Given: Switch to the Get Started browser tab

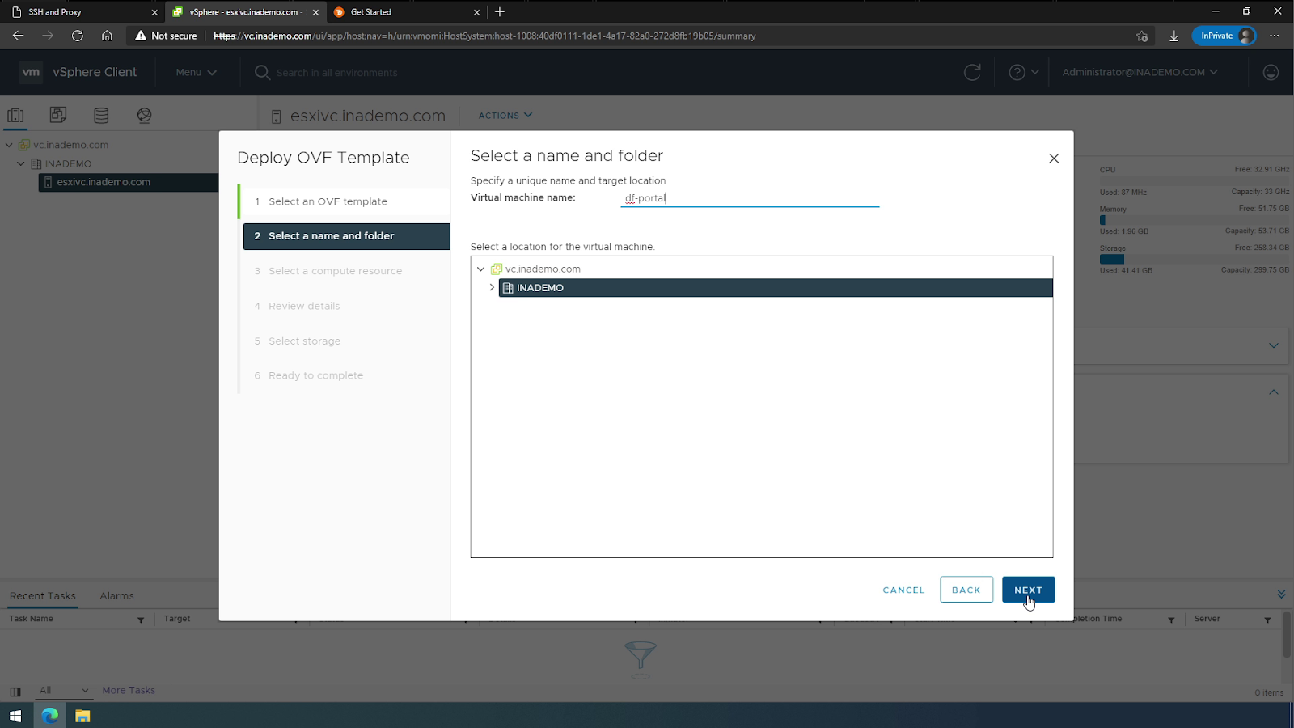Looking at the screenshot, I should coord(408,11).
